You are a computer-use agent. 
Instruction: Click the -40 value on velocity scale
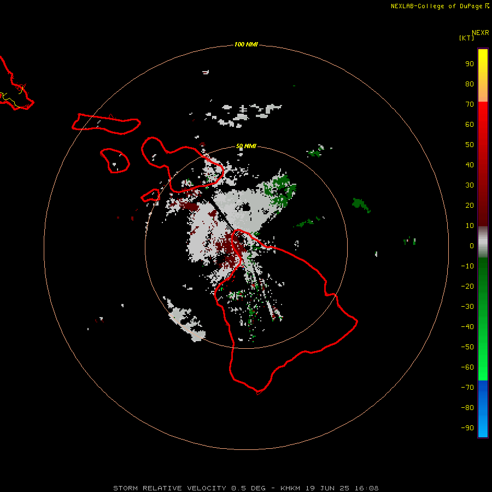tap(467, 327)
